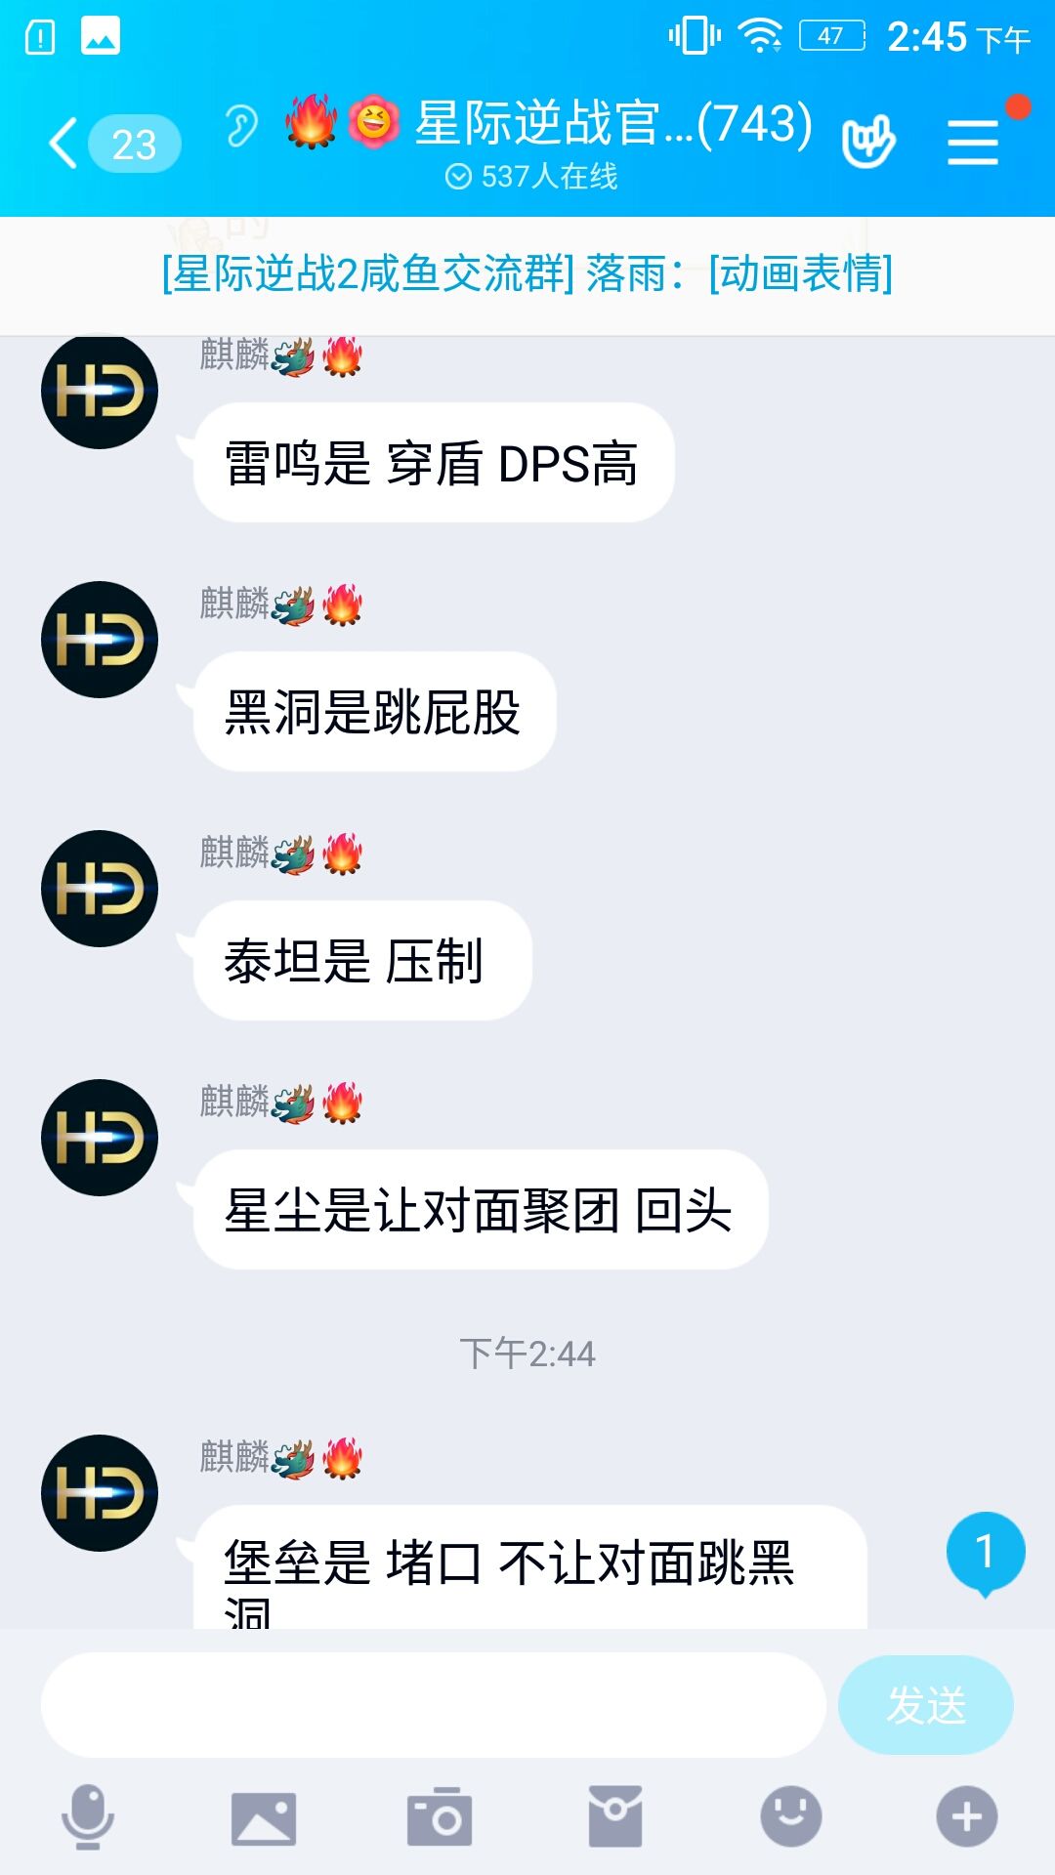Tap the back arrow with 23 unread
This screenshot has width=1055, height=1875.
click(x=113, y=144)
